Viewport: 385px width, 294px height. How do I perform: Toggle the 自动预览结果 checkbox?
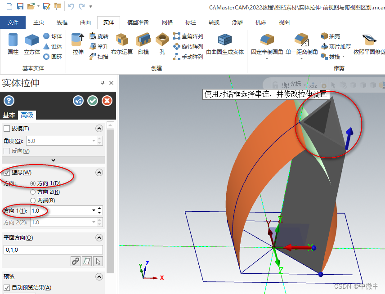pyautogui.click(x=7, y=288)
